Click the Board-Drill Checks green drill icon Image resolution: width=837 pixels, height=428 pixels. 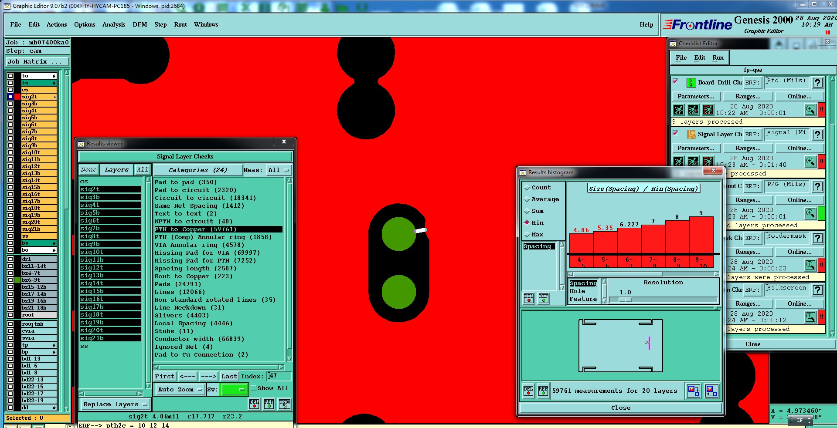691,83
